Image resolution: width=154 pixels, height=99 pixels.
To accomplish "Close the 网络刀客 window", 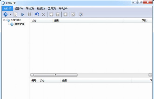I will click(x=148, y=2).
